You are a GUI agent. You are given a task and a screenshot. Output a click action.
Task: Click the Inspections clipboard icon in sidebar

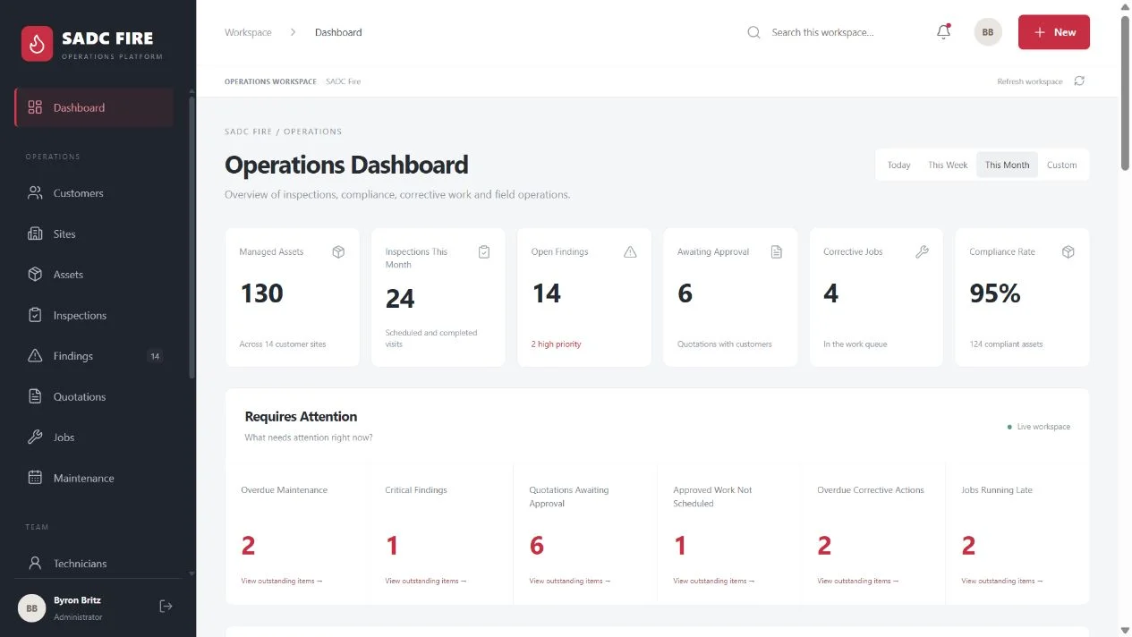click(35, 315)
